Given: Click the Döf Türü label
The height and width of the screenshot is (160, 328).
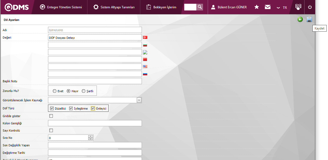Looking at the screenshot, I should pyautogui.click(x=8, y=109).
